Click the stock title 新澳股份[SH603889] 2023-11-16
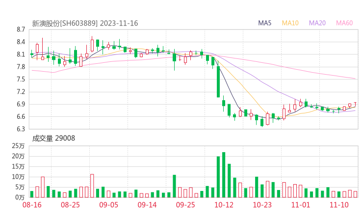The height and width of the screenshot is (216, 363). [x=85, y=24]
